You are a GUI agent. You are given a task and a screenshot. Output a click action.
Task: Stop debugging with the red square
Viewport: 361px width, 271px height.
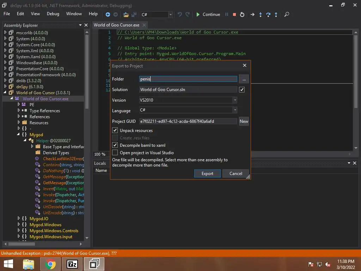tap(234, 14)
